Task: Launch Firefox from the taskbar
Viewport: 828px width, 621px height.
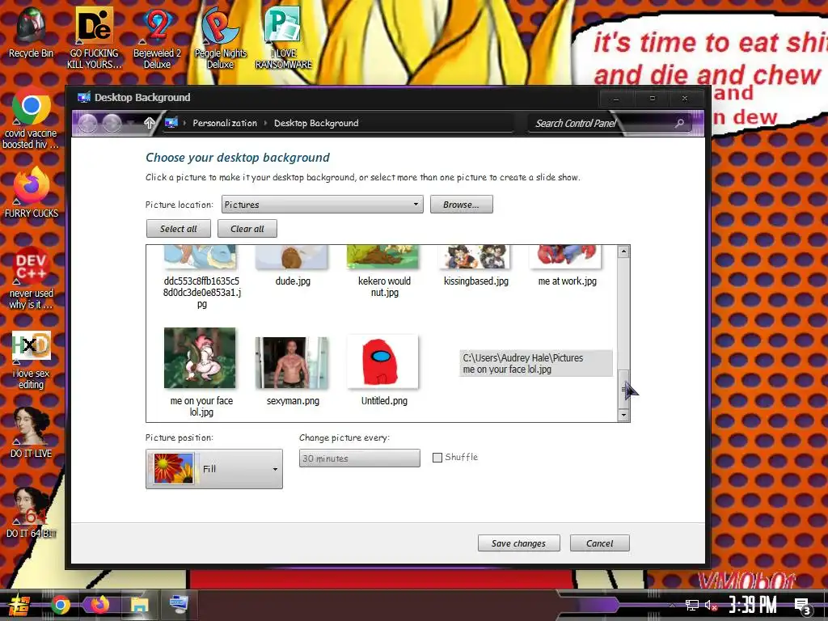Action: 99,605
